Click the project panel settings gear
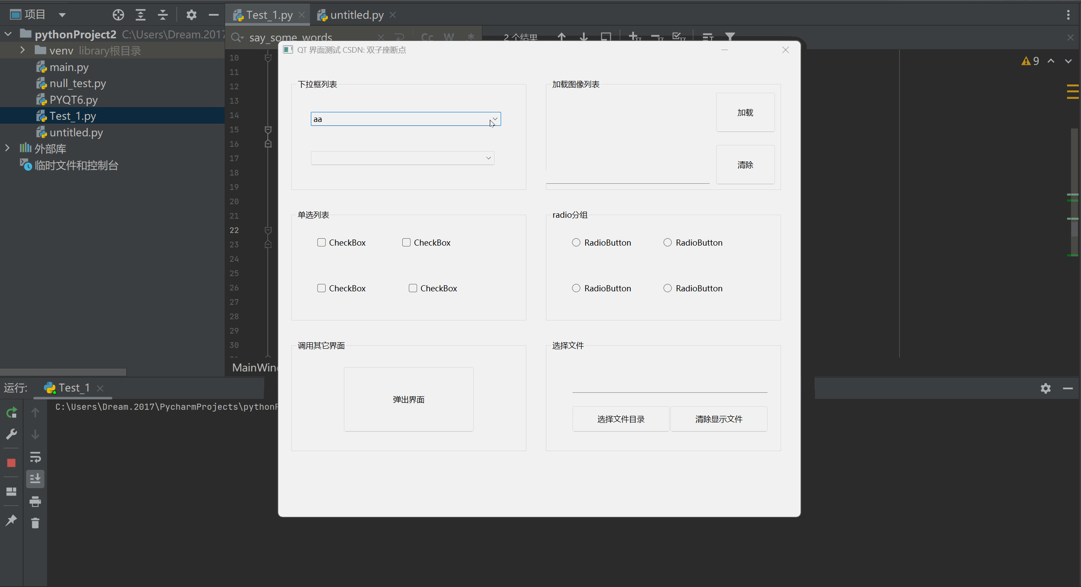Viewport: 1081px width, 587px height. click(x=191, y=15)
